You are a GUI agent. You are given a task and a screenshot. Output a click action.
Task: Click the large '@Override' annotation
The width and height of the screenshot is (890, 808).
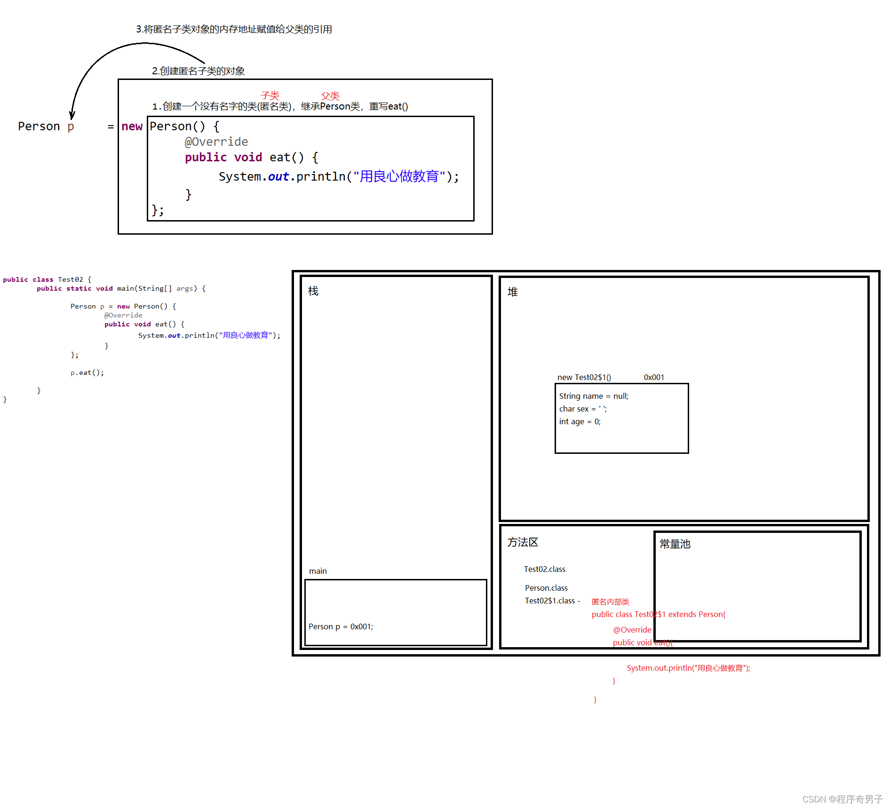[x=216, y=142]
